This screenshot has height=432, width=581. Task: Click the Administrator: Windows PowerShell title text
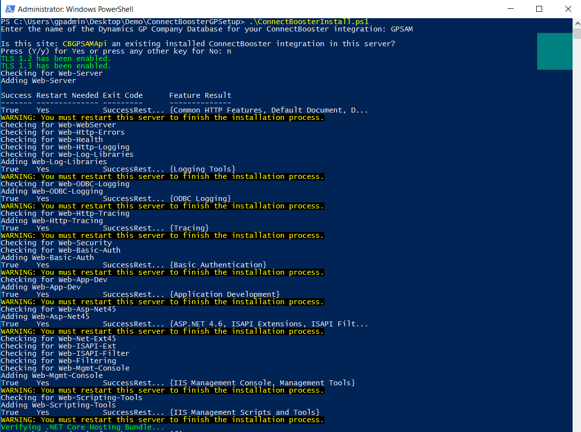click(75, 9)
